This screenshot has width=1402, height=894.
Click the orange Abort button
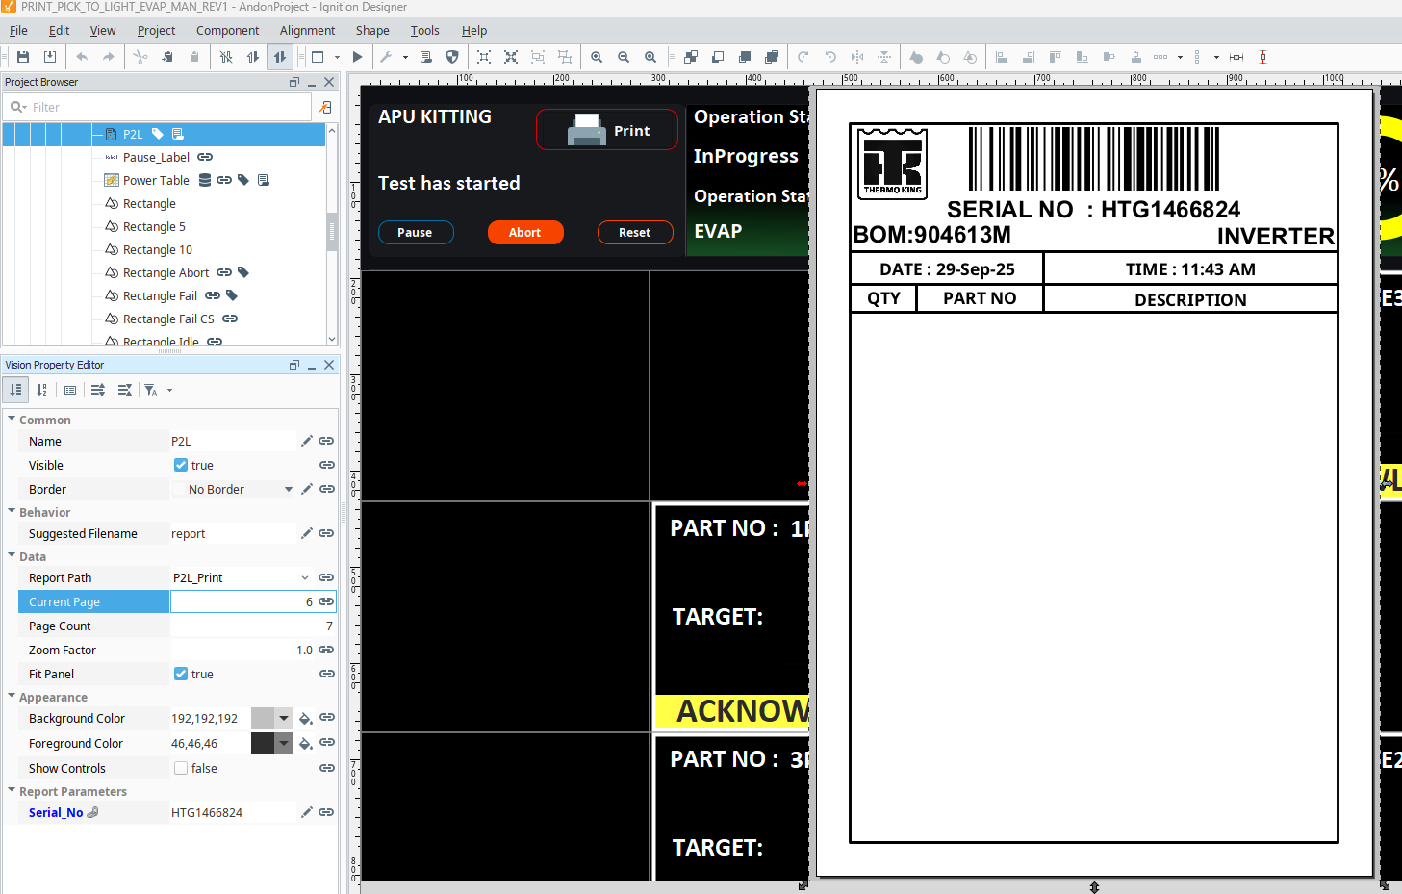524,232
